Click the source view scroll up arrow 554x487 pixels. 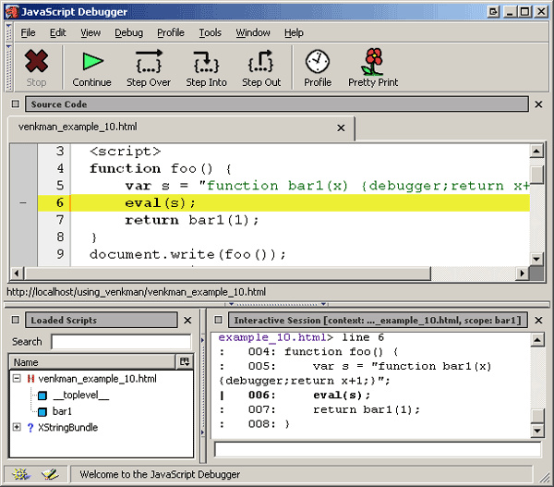click(x=536, y=152)
